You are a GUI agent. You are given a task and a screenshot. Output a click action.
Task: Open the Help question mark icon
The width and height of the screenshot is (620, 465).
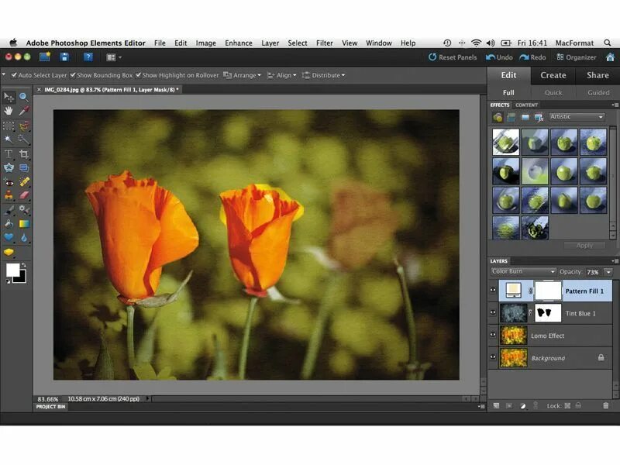[x=88, y=57]
